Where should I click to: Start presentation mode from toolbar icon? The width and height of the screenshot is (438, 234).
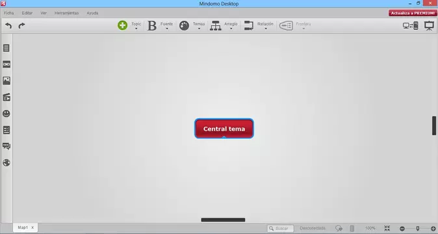pyautogui.click(x=429, y=26)
